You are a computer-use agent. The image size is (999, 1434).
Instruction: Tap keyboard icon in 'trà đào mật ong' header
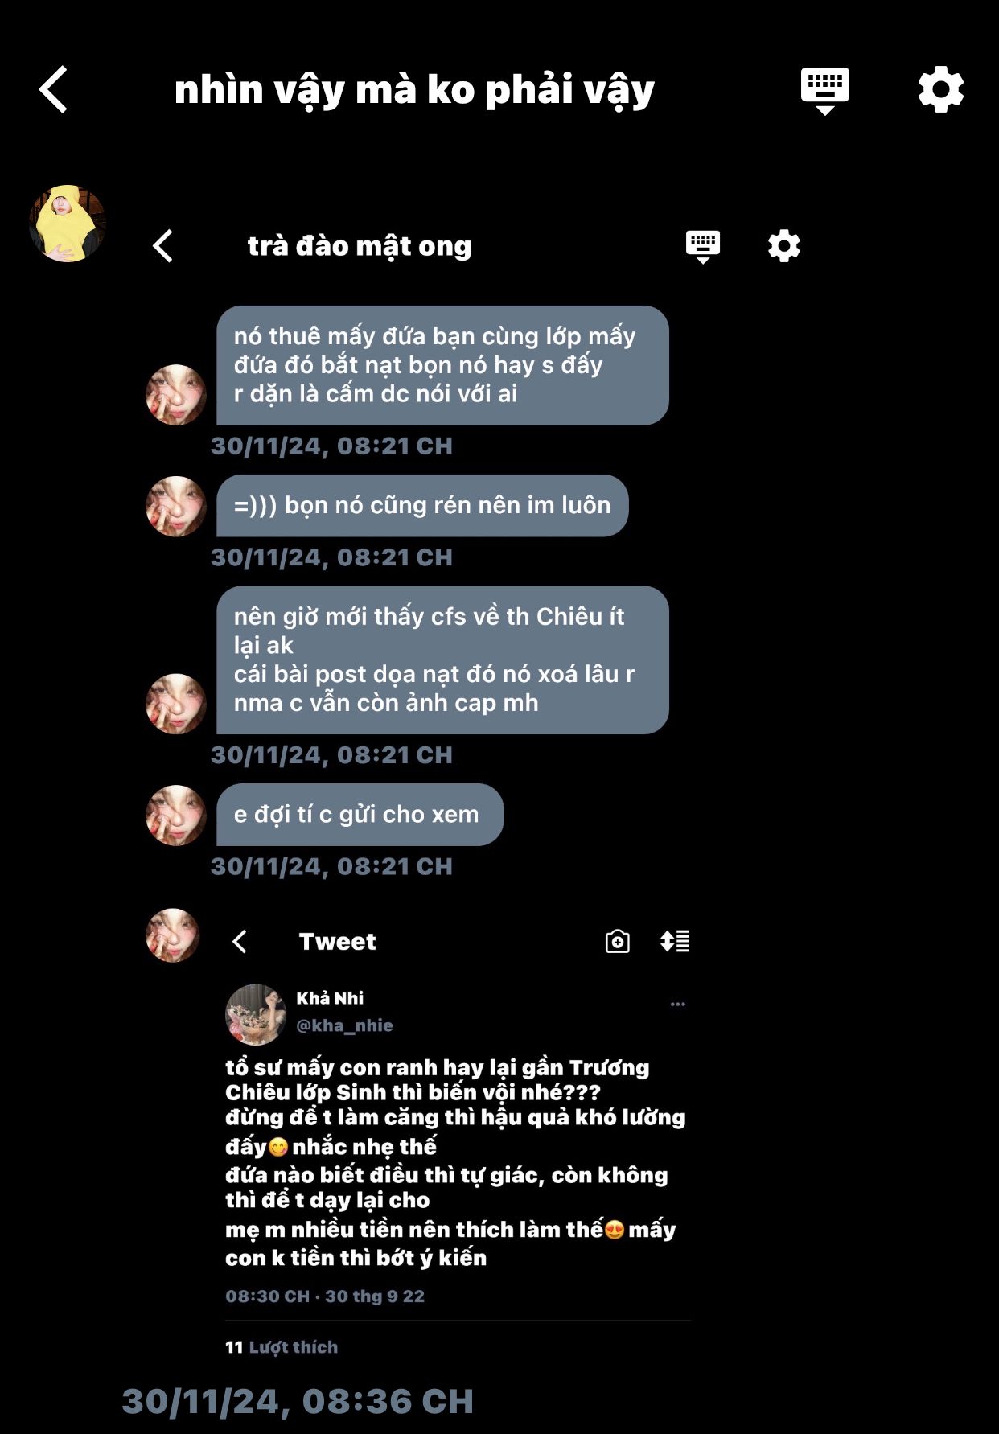point(703,247)
